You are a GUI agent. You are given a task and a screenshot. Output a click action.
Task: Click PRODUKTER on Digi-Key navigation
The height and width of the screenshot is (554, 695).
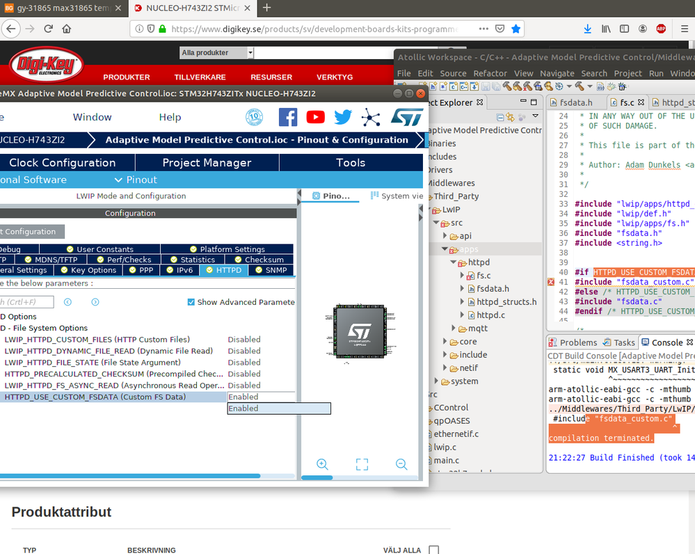pyautogui.click(x=127, y=77)
